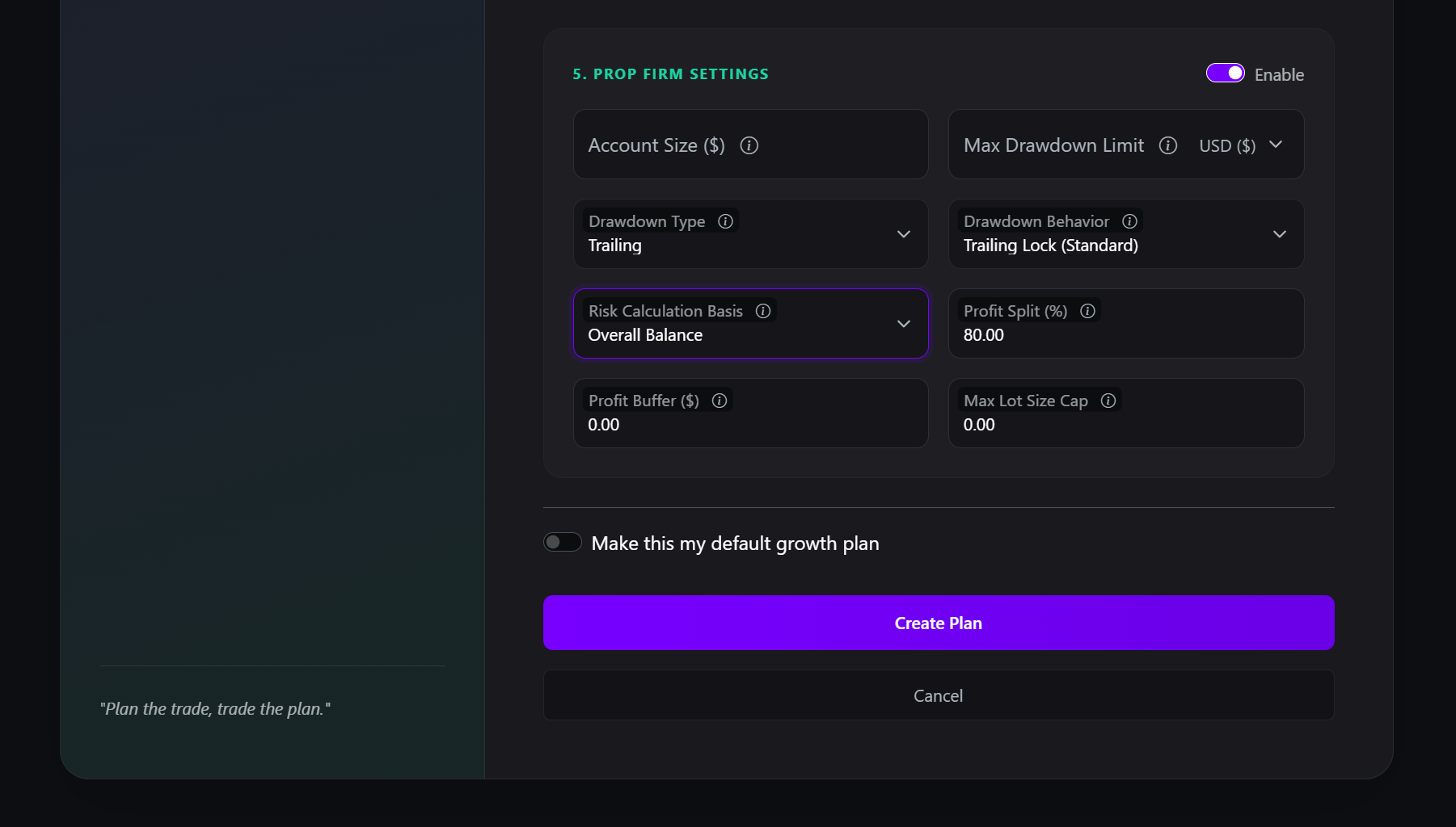The image size is (1456, 827).
Task: Click the Max Lot Size Cap info icon
Action: click(x=1108, y=400)
